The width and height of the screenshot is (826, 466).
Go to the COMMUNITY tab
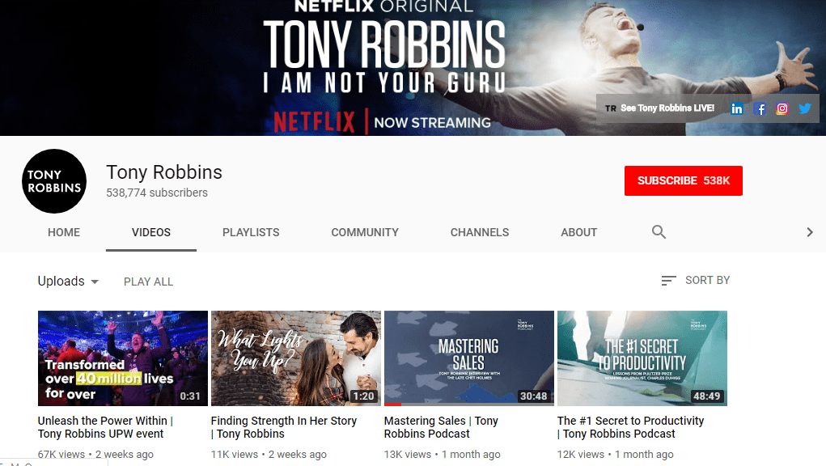pos(365,232)
